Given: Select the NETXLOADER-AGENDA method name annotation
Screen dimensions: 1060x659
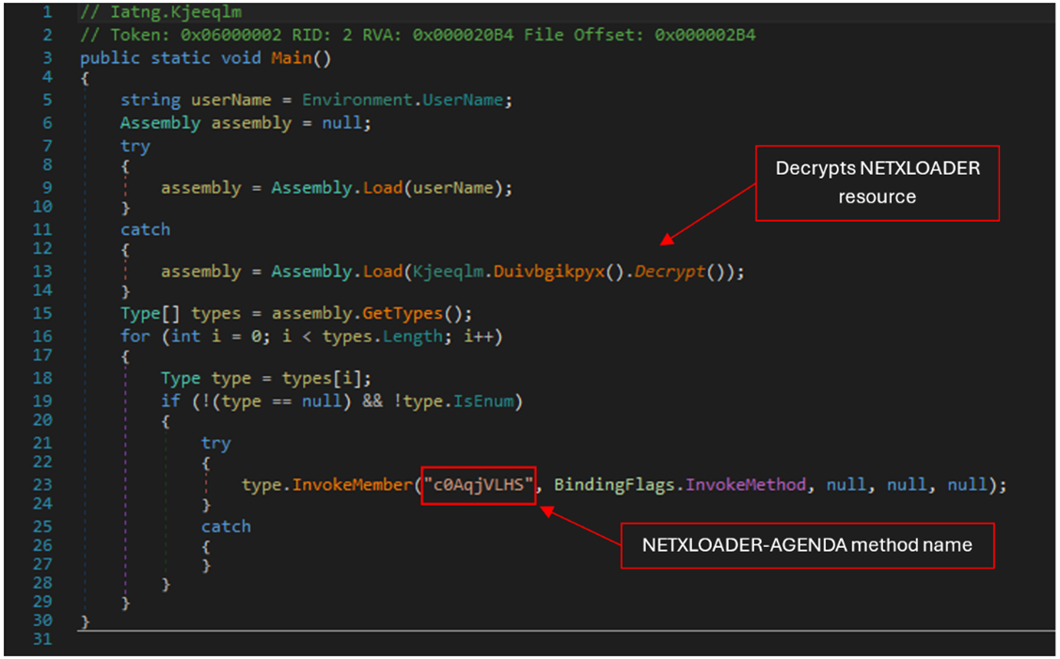Looking at the screenshot, I should pyautogui.click(x=806, y=545).
